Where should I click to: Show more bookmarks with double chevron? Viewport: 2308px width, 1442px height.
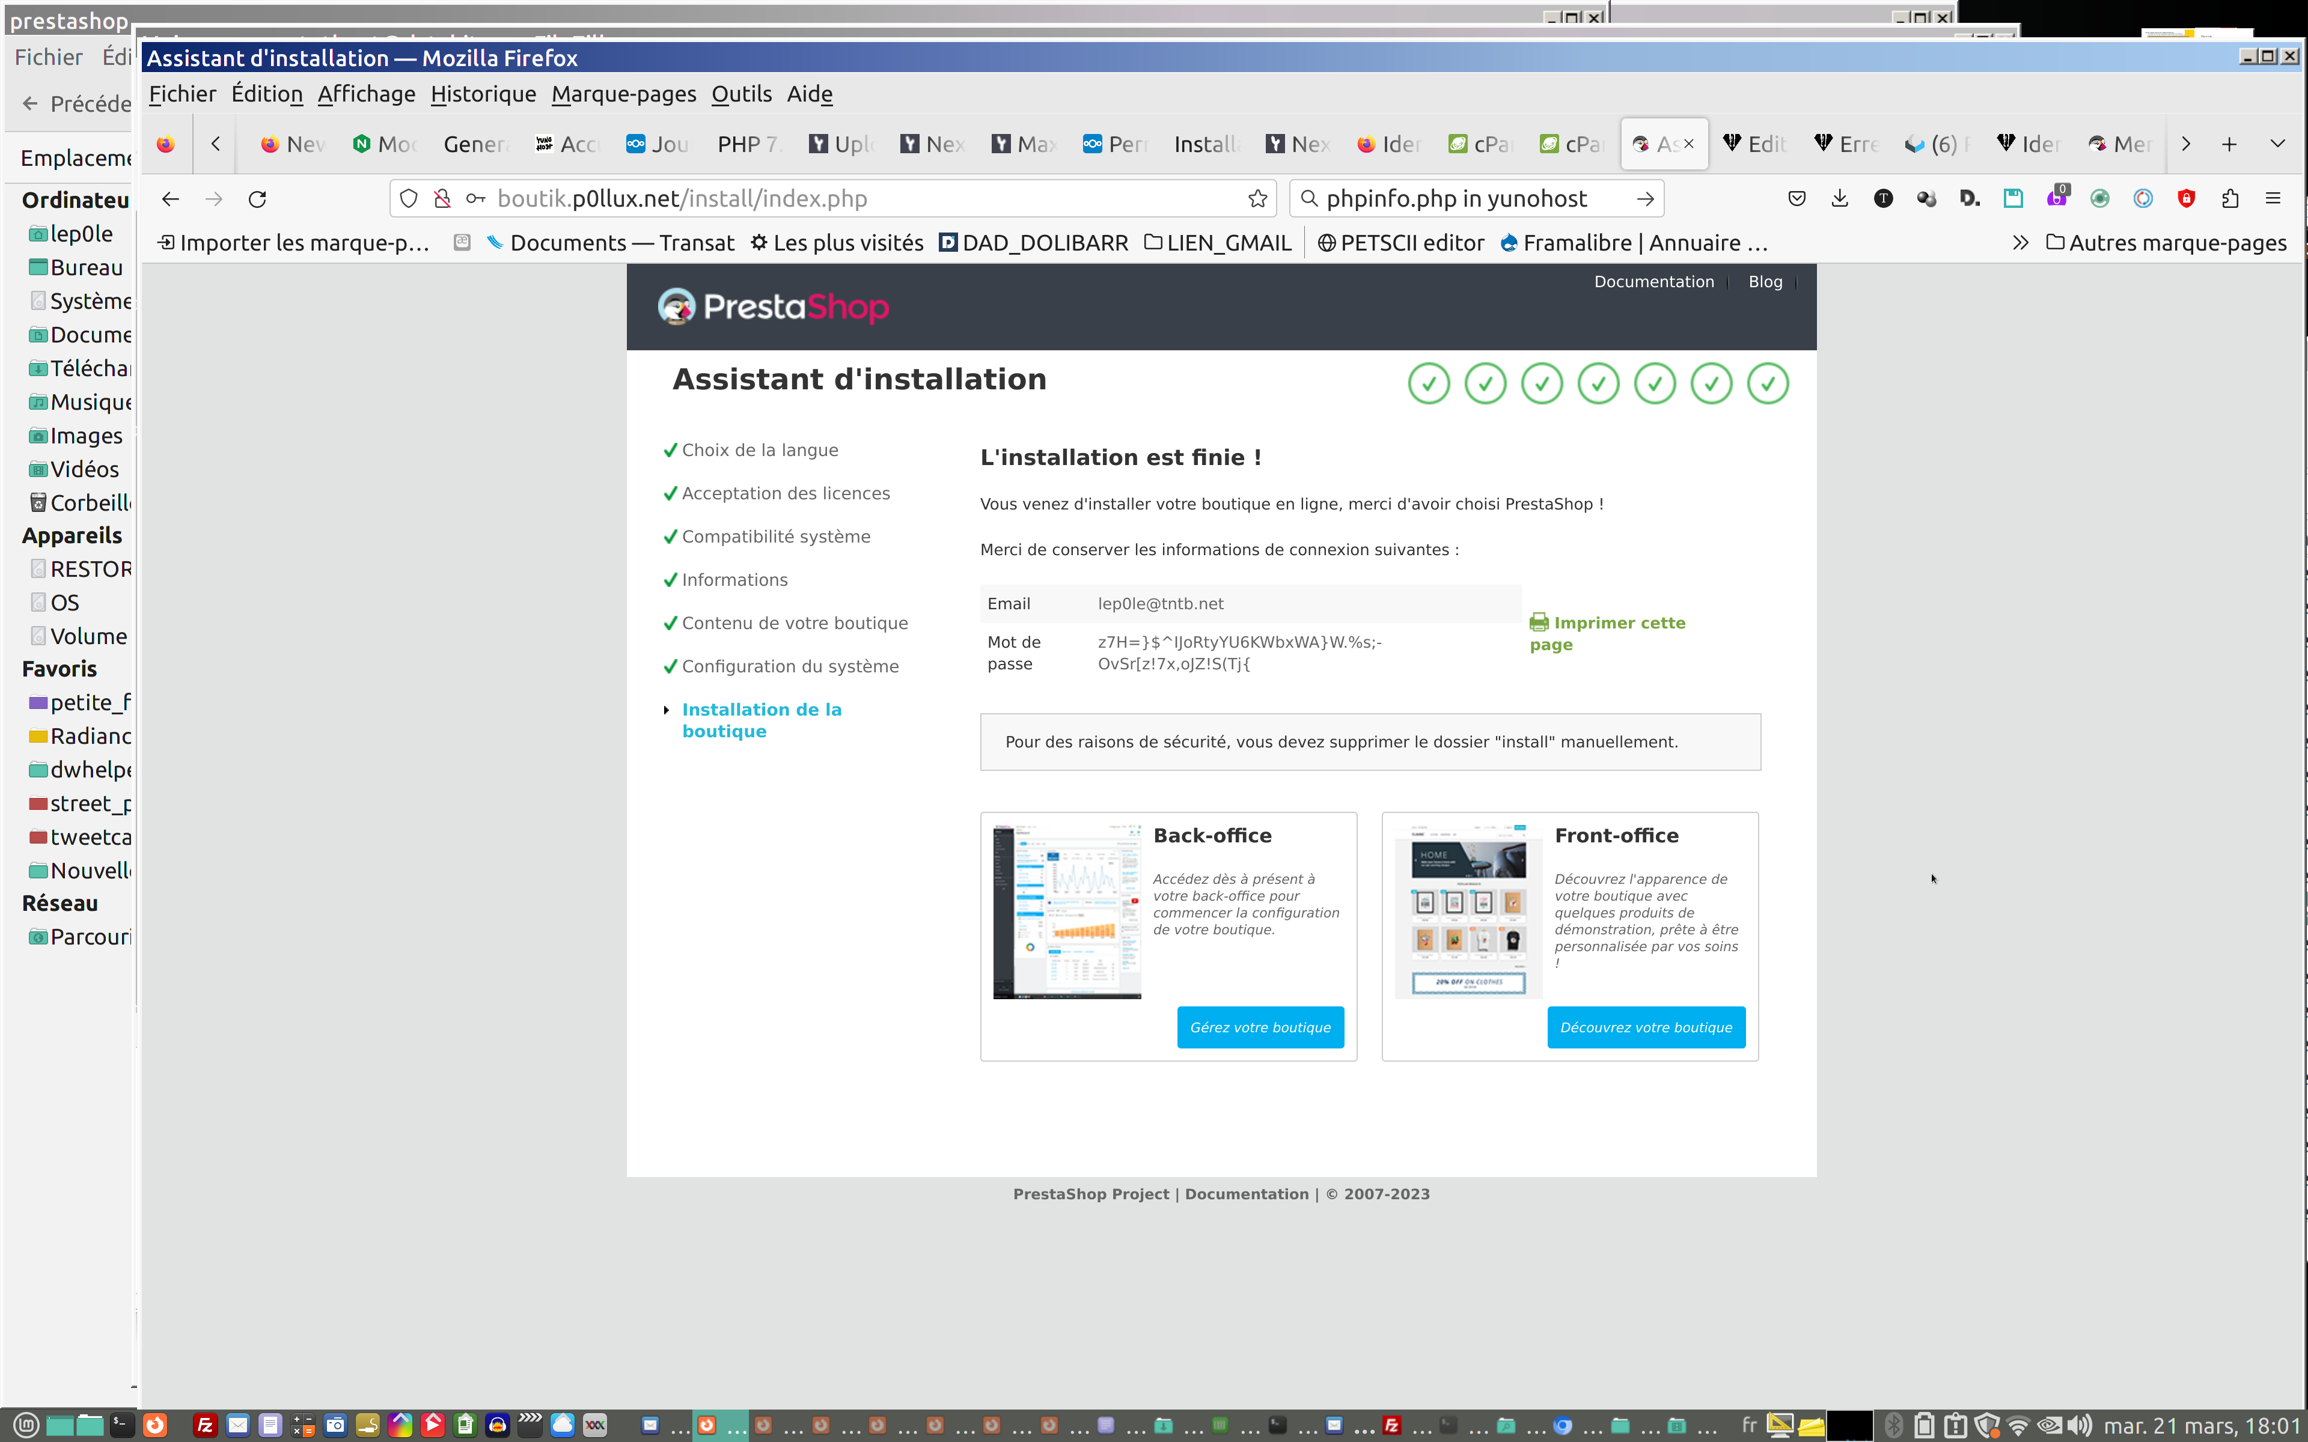(2020, 243)
